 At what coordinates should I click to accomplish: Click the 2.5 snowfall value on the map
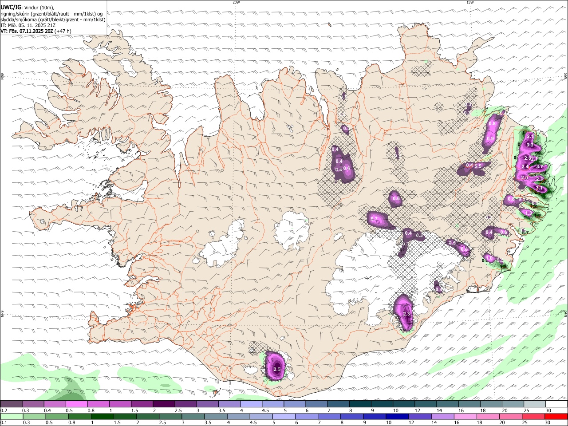point(277,369)
